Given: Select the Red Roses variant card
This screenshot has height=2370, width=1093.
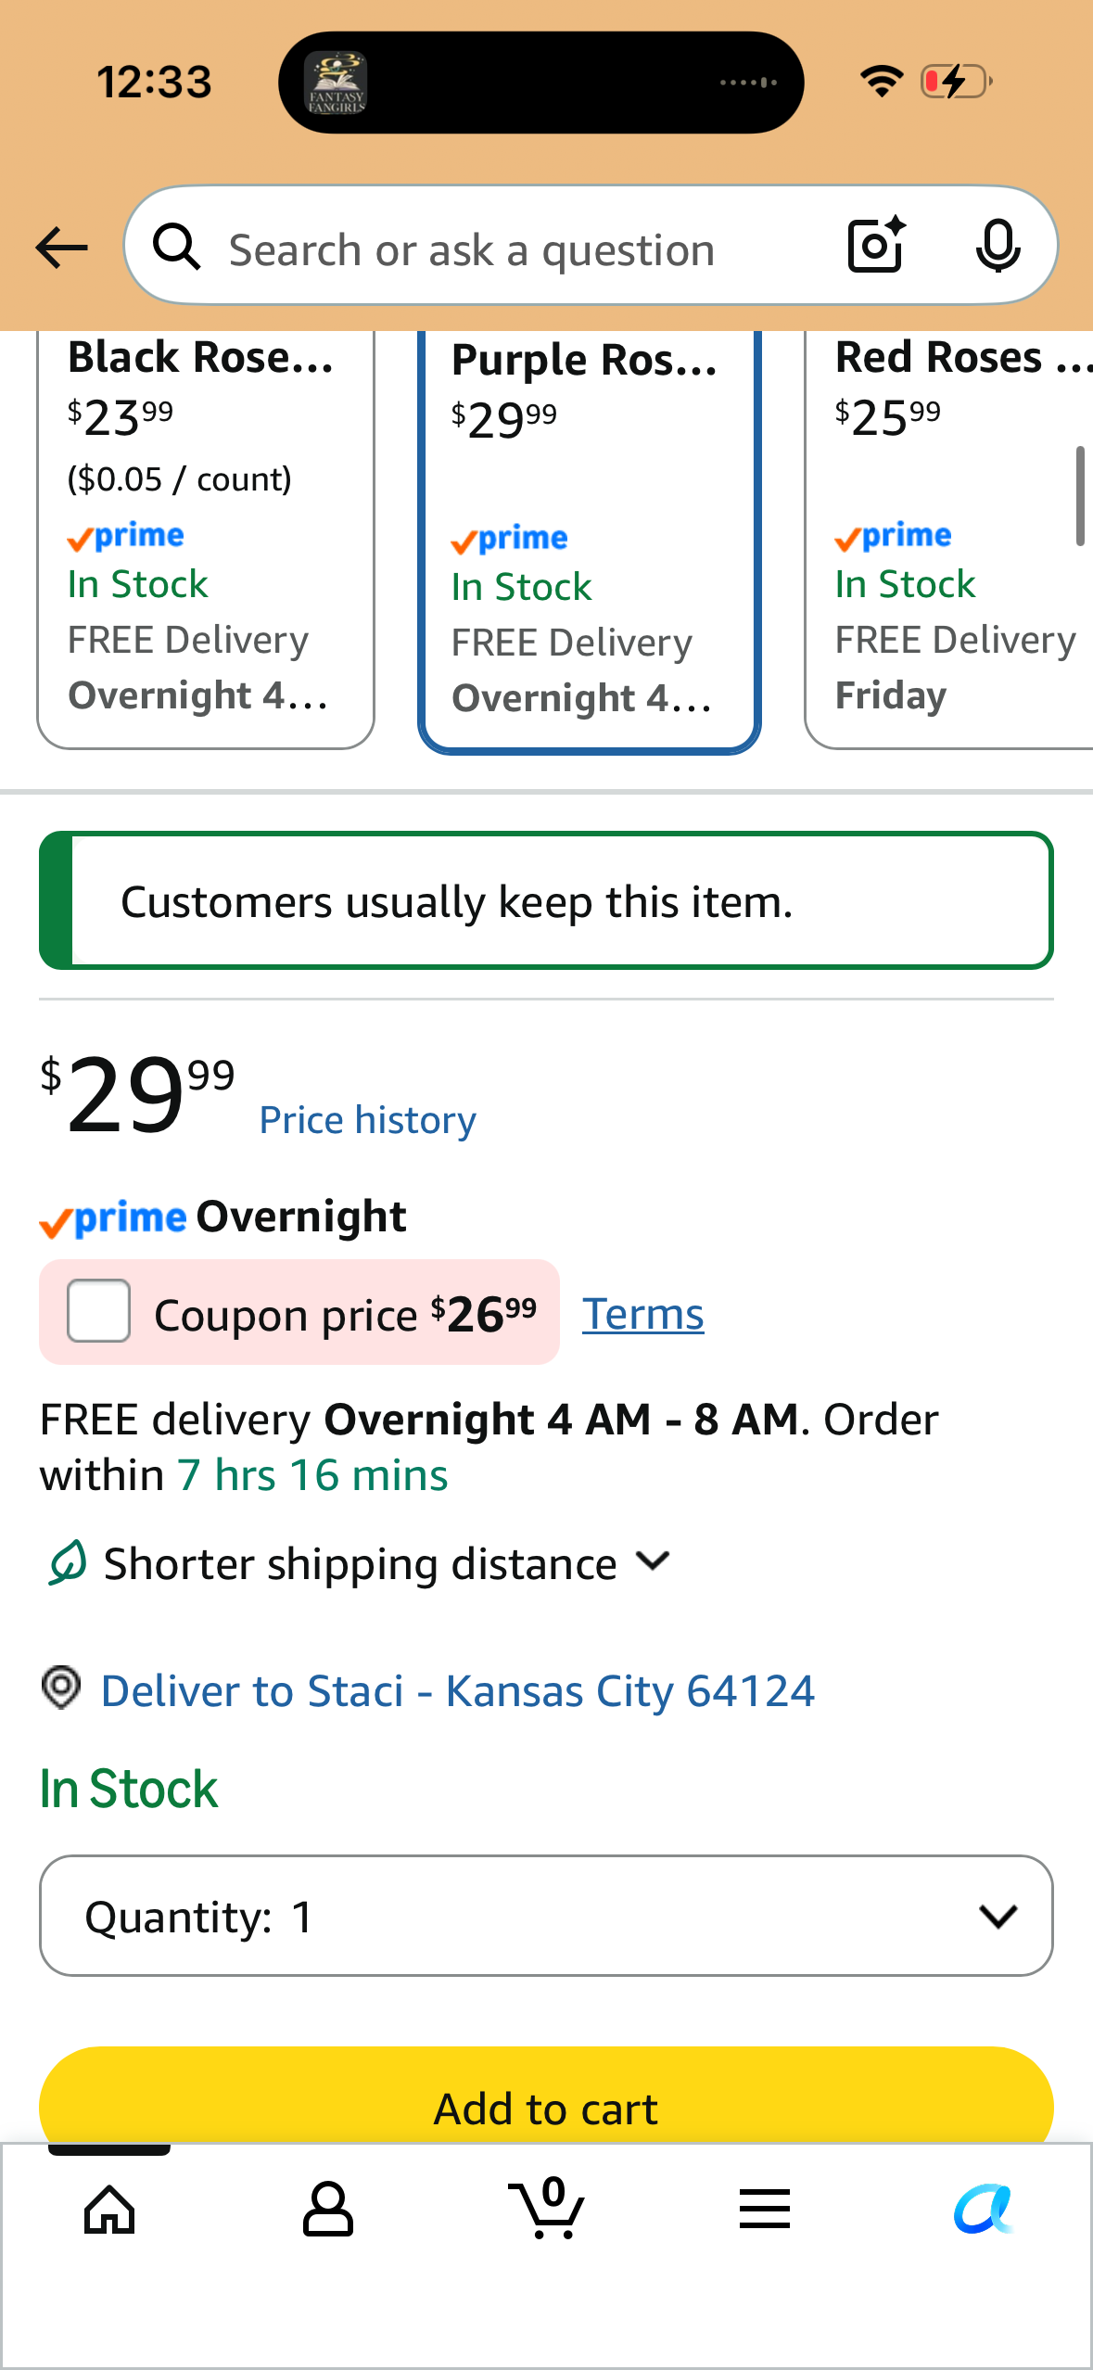Looking at the screenshot, I should (x=949, y=540).
